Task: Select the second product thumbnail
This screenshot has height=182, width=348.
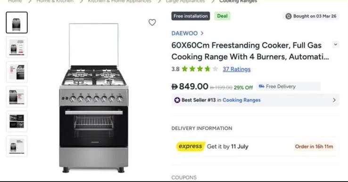Action: point(17,47)
